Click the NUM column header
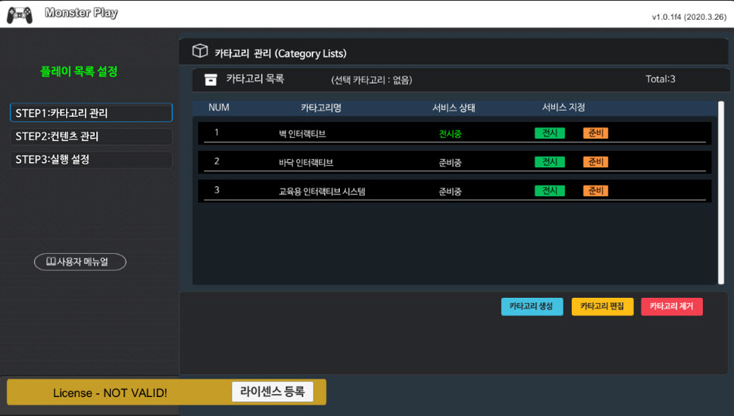The width and height of the screenshot is (734, 416). click(x=219, y=108)
